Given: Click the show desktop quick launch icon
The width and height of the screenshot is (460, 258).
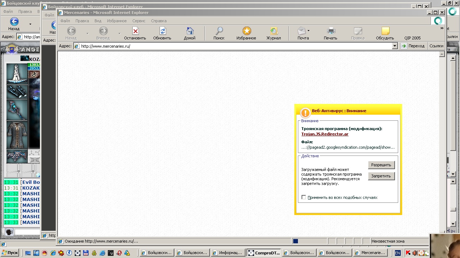Looking at the screenshot, I should pyautogui.click(x=28, y=253).
